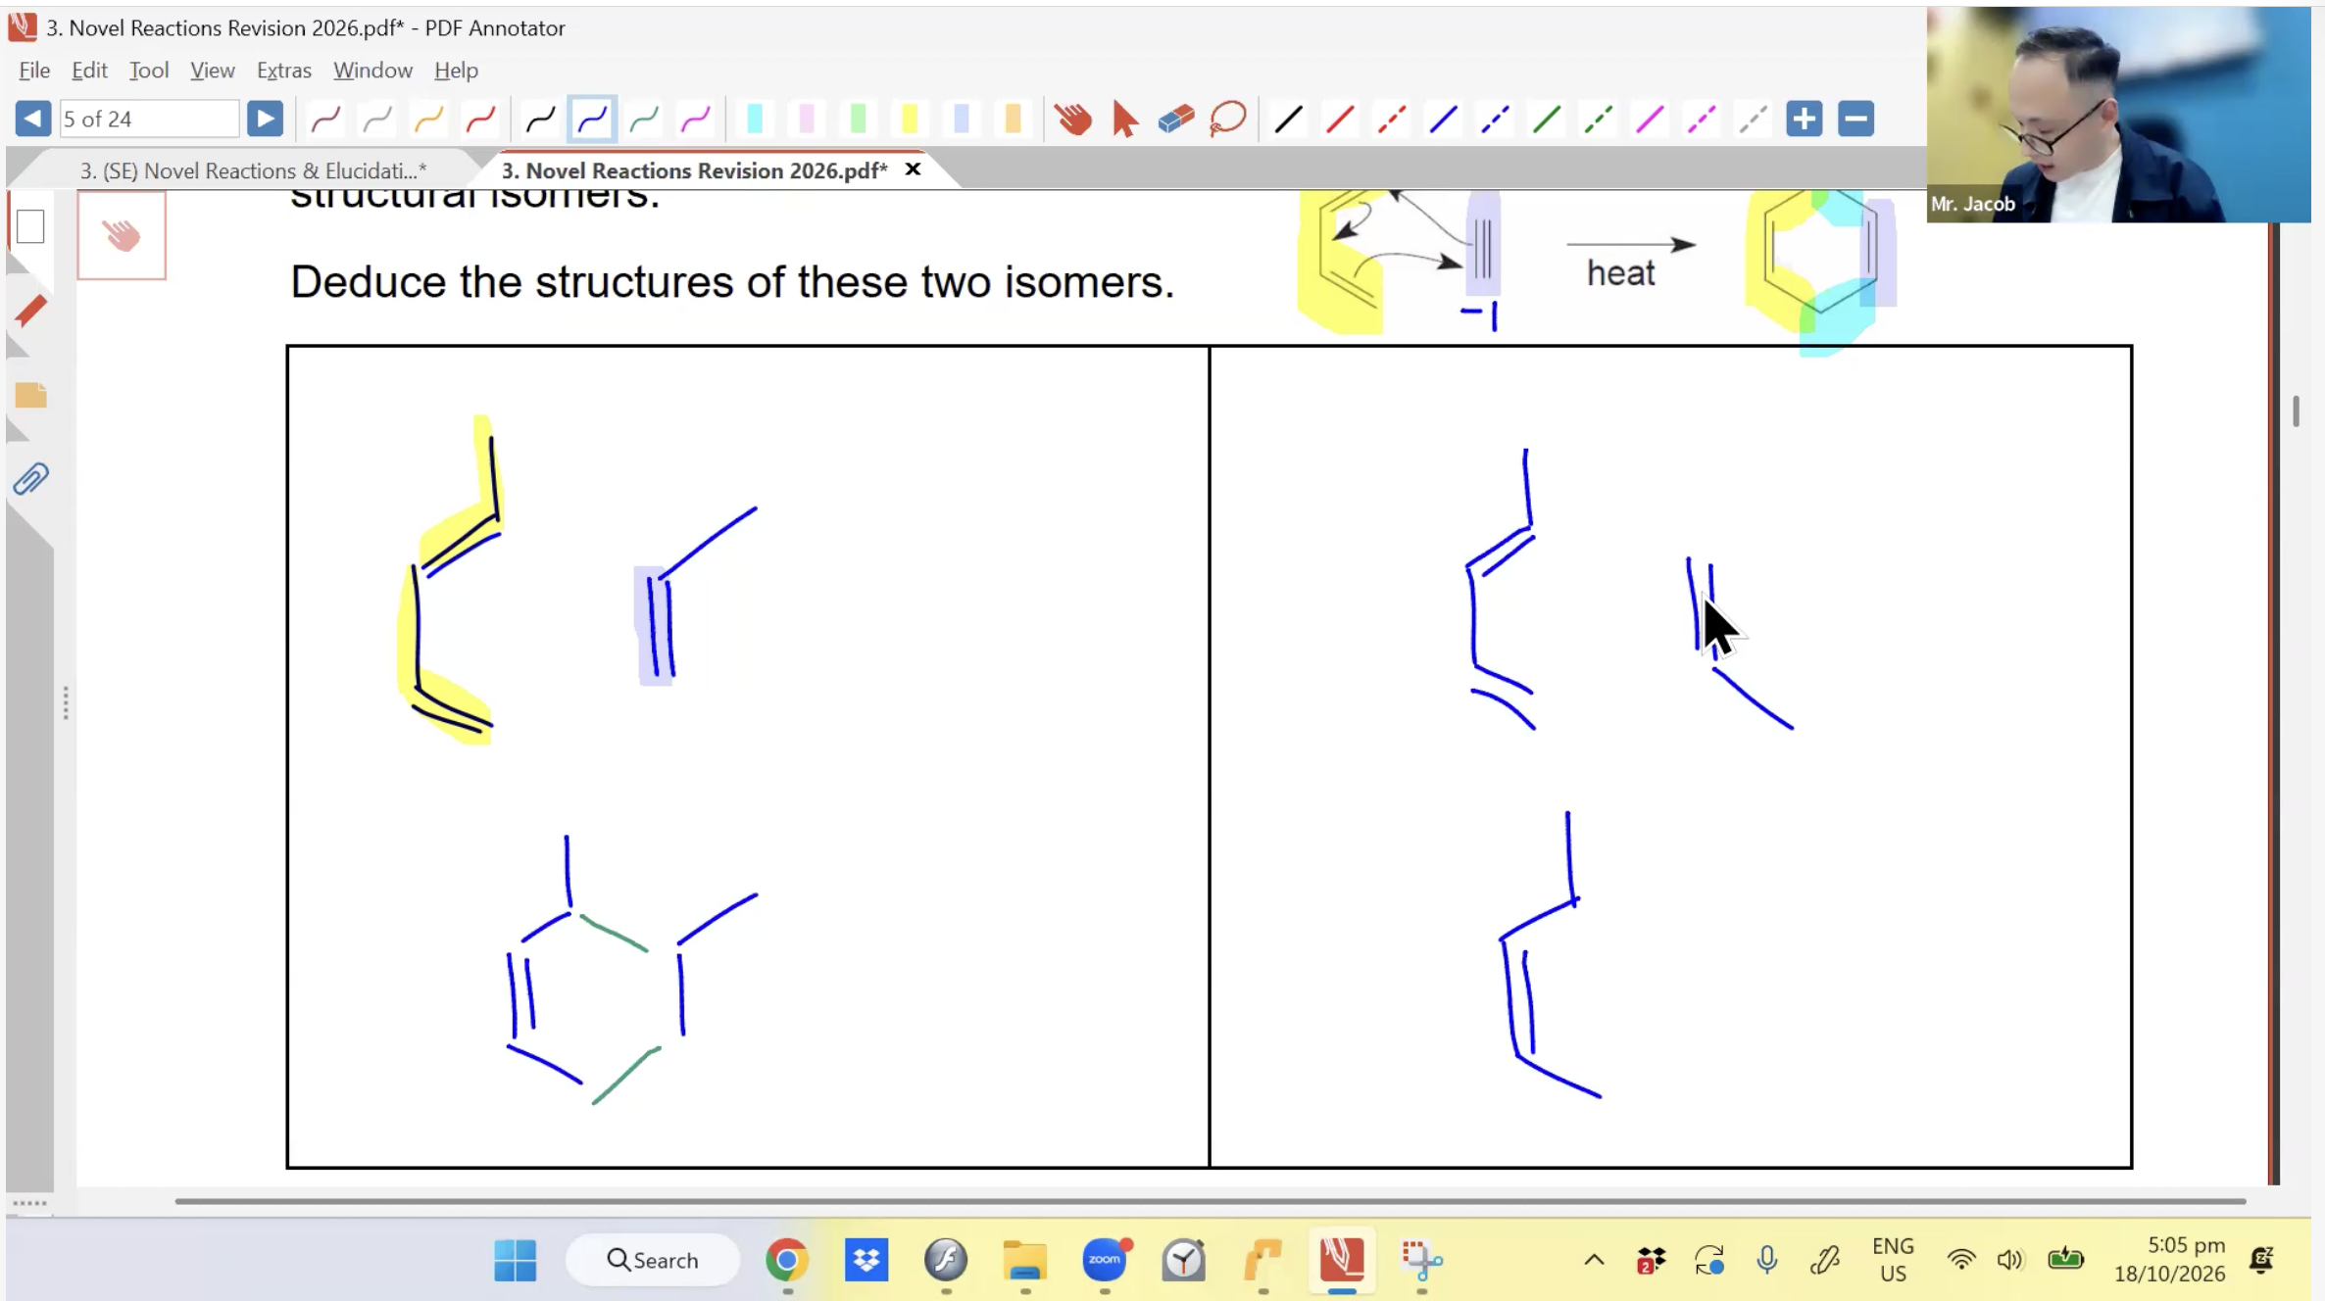This screenshot has height=1301, width=2325.
Task: Click the minus zoom-out button
Action: click(x=1855, y=119)
